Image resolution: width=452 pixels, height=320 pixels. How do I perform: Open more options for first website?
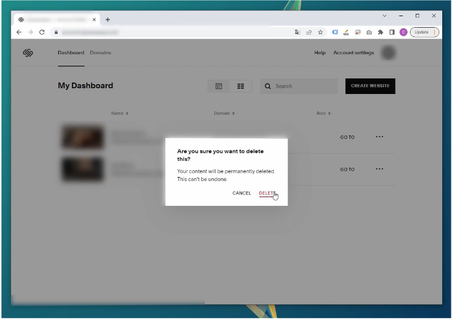pos(379,137)
